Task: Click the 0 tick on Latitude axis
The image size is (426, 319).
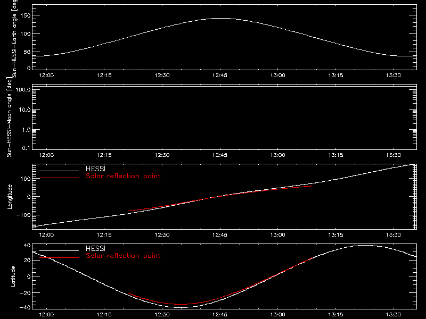Action: point(29,276)
